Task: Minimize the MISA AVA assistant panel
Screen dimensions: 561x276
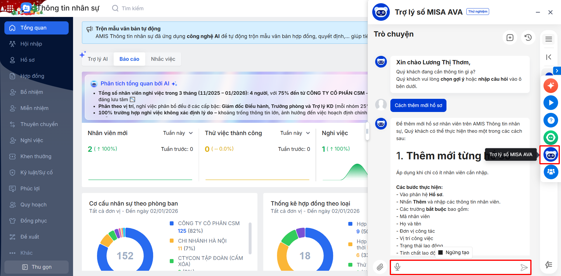Action: click(x=538, y=12)
